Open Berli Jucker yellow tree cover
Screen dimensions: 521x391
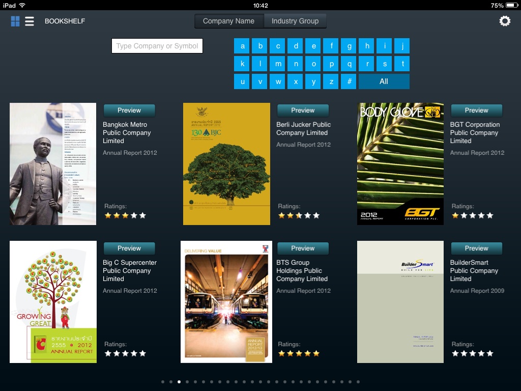226,164
